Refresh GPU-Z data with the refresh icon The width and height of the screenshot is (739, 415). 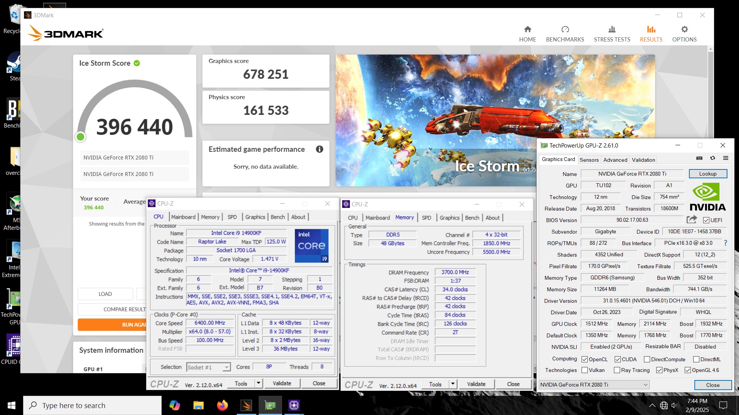coord(712,158)
